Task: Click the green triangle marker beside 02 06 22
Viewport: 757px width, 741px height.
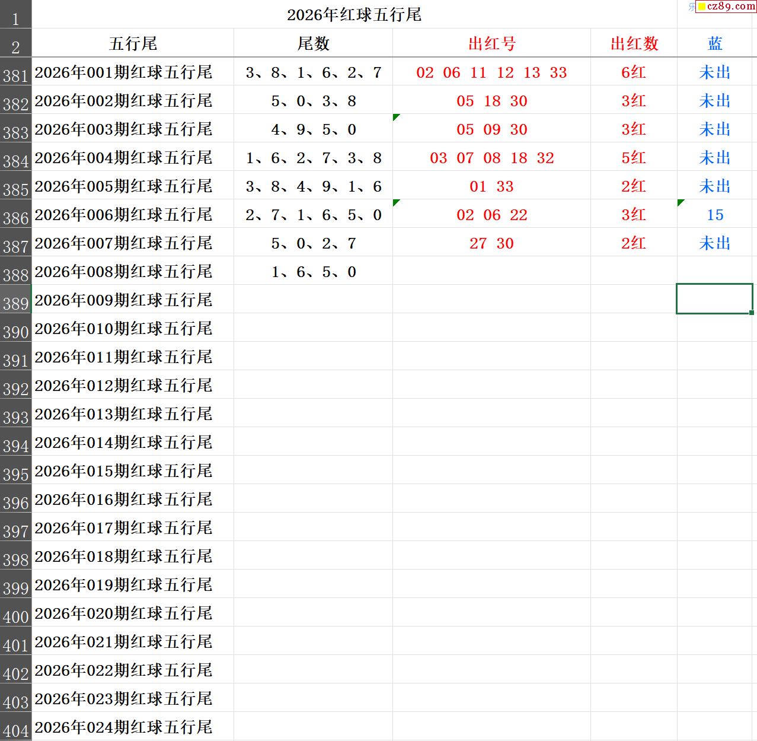Action: pos(396,202)
